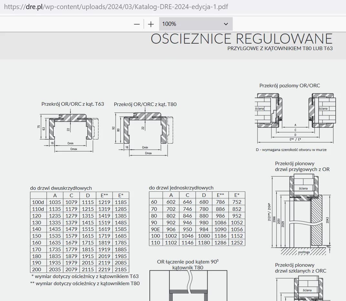Open the 100% zoom level dropdown
This screenshot has width=346, height=301.
[195, 24]
